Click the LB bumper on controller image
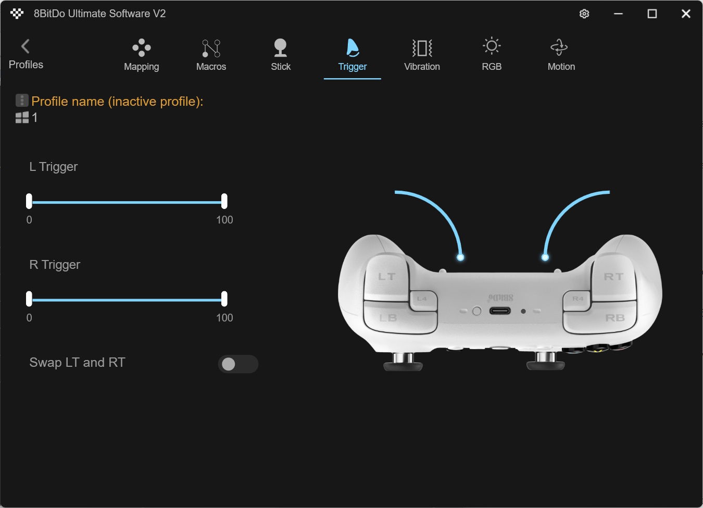This screenshot has height=508, width=703. coord(388,318)
